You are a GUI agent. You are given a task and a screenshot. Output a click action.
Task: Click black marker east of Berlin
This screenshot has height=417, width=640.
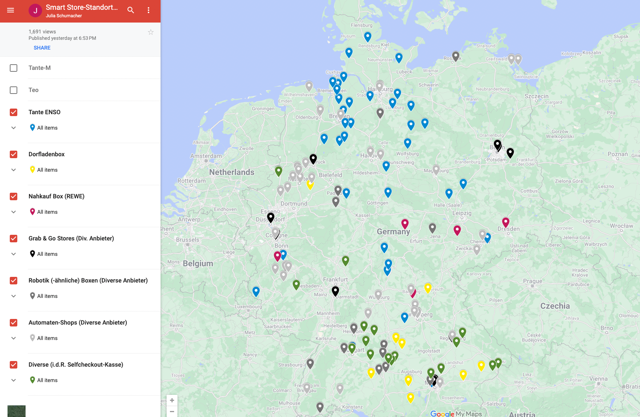coord(510,153)
